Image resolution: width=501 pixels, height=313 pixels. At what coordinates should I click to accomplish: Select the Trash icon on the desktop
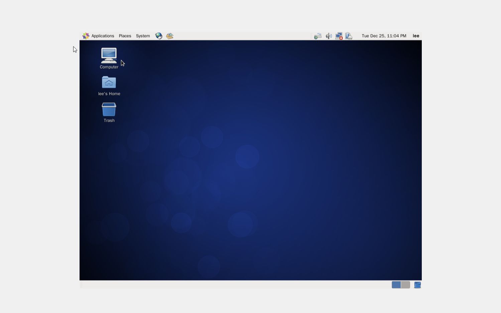pos(109,113)
